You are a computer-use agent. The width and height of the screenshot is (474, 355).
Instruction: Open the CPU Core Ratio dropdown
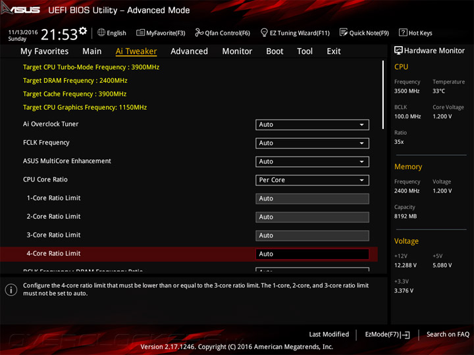(x=312, y=180)
